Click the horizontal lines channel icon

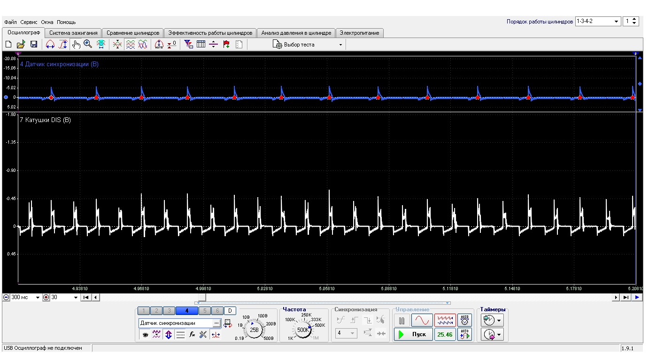180,335
